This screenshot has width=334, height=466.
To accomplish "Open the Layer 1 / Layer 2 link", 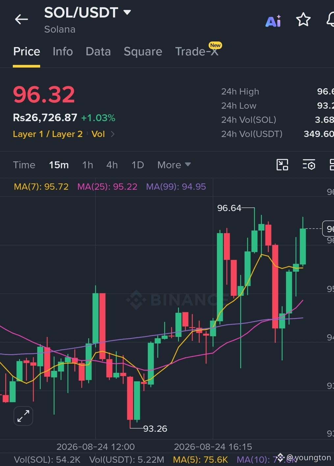I will point(48,134).
